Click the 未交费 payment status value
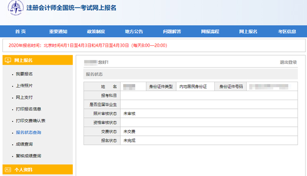307x176 pixels. click(x=129, y=132)
